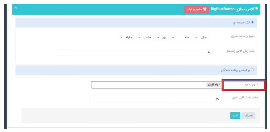270x132 pixels.
Task: Remove the لاله افشار teacher tag
Action: [x=219, y=85]
